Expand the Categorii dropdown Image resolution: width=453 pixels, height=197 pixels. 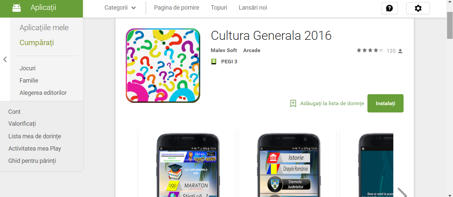click(x=120, y=8)
